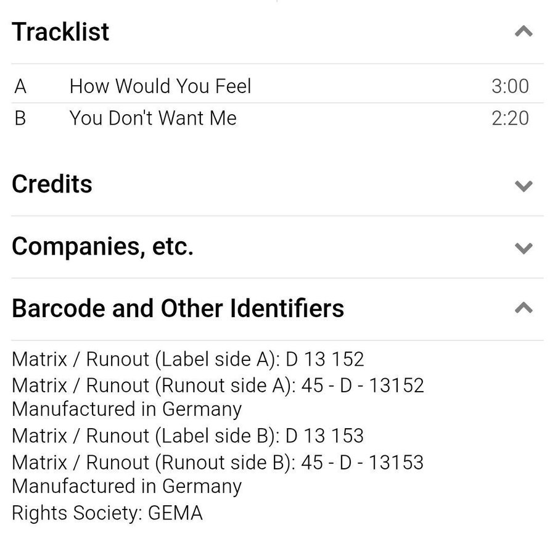
Task: Click the Label side B matrix D 13 153
Action: pos(187,435)
